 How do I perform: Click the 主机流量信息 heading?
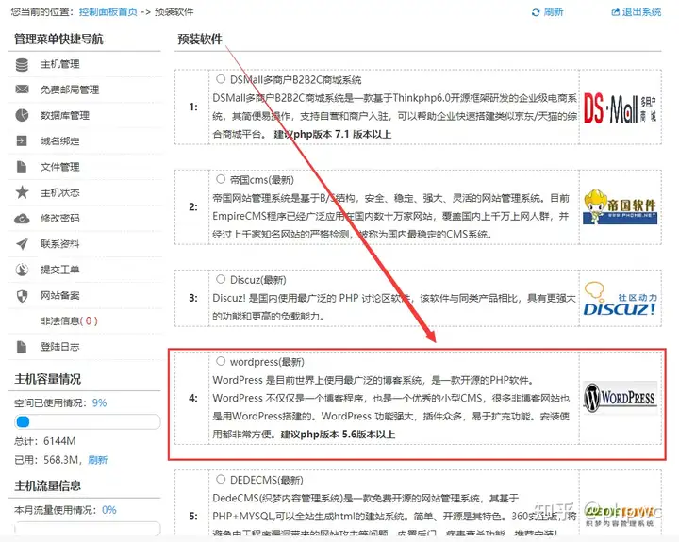(x=48, y=485)
